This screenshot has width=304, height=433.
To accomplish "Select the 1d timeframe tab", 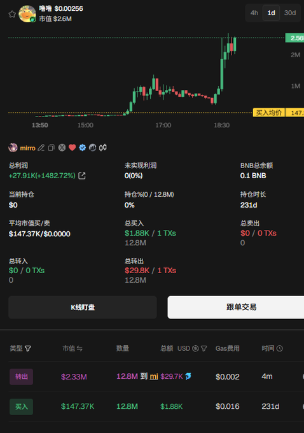I will (271, 13).
